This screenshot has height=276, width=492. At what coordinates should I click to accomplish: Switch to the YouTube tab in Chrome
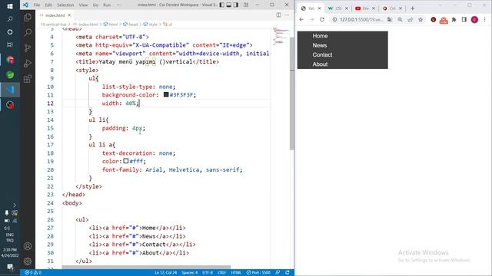point(365,8)
